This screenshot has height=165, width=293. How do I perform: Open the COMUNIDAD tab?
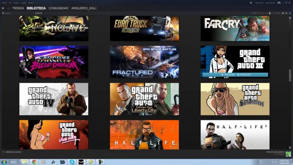59,8
